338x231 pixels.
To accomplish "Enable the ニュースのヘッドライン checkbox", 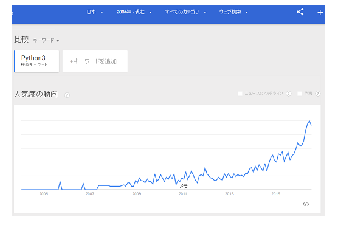I will pos(240,94).
